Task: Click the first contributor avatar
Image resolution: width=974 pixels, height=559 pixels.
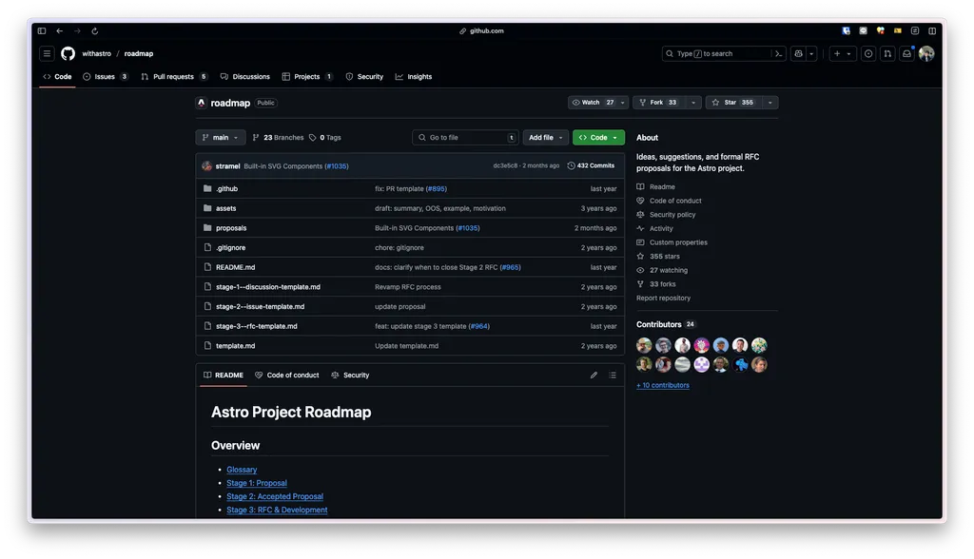Action: click(644, 345)
